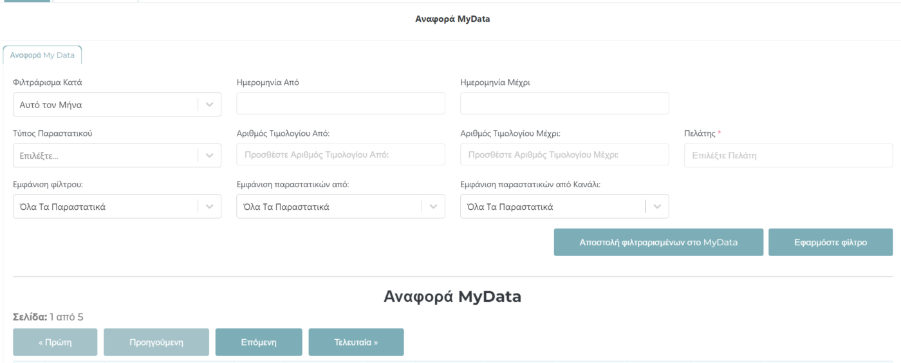This screenshot has height=363, width=901.
Task: Click Όλα Τα Παραστατικά under Εμφάνιση φίλτρου
Action: (x=117, y=207)
